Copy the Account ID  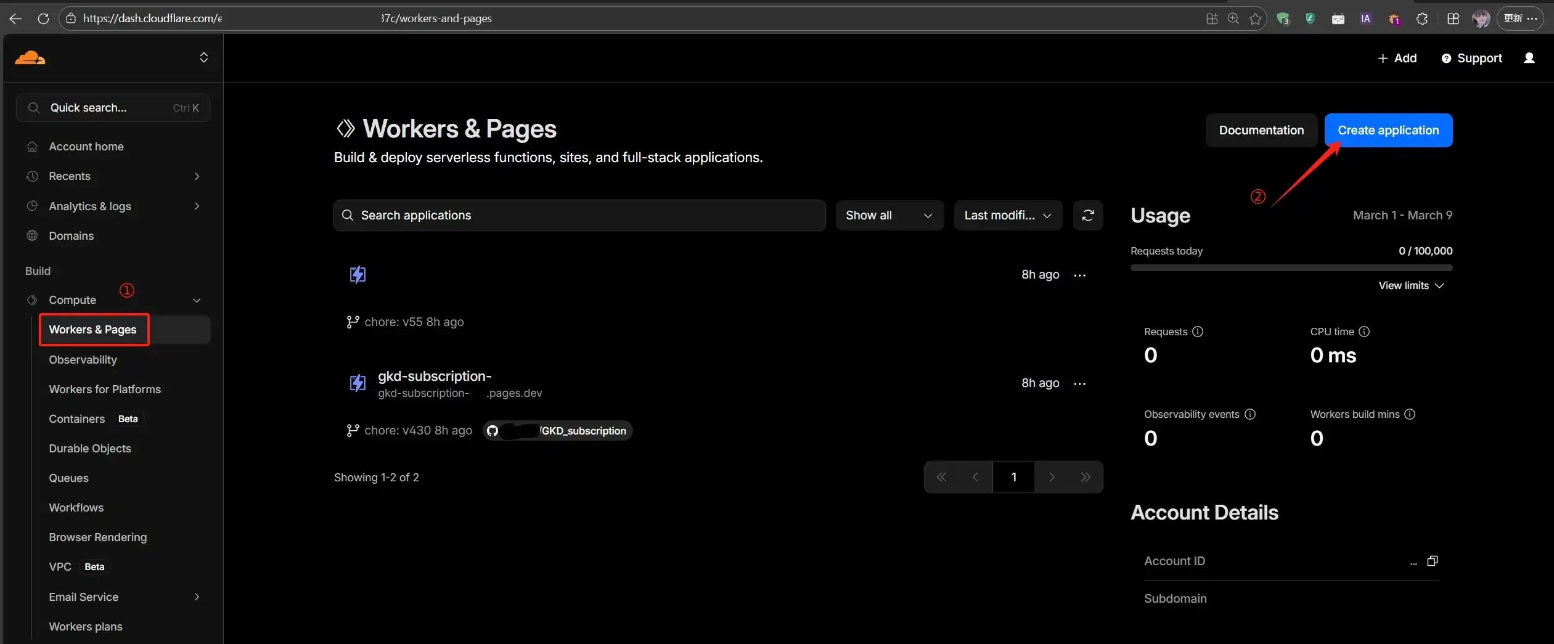[x=1432, y=561]
